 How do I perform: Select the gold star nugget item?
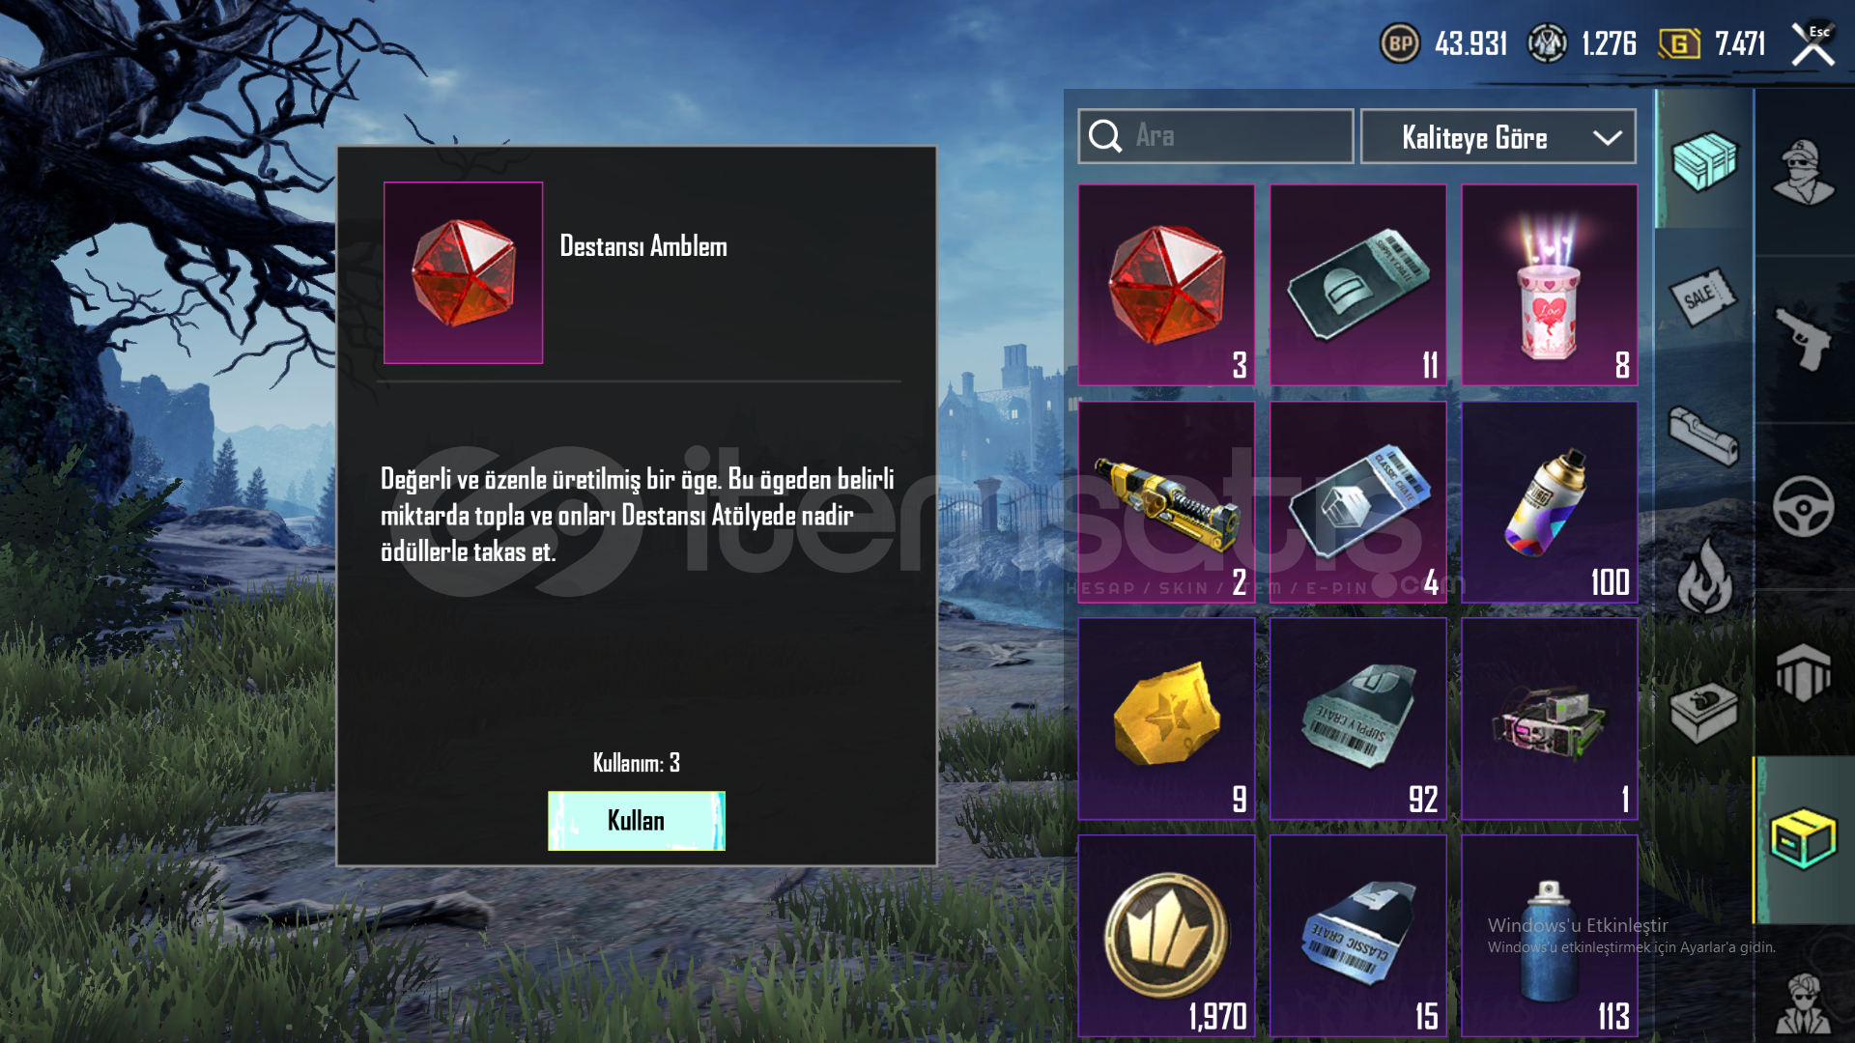[1166, 719]
